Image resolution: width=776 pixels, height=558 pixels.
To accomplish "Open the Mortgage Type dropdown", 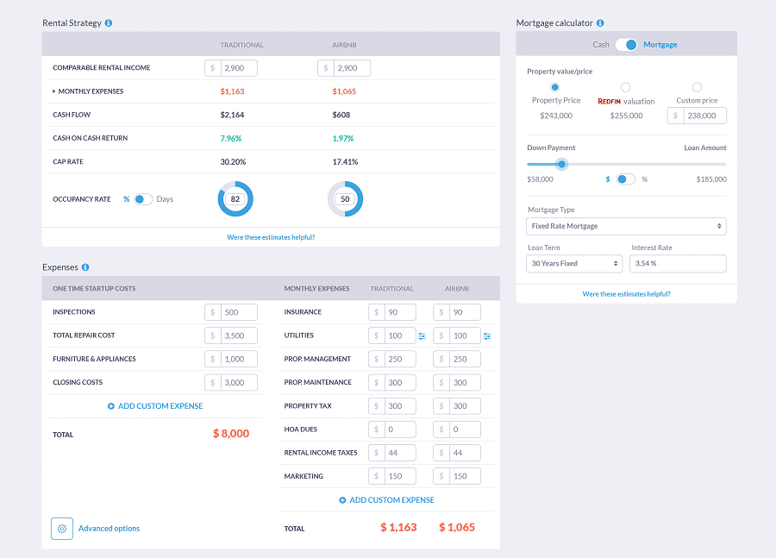I will tap(626, 226).
